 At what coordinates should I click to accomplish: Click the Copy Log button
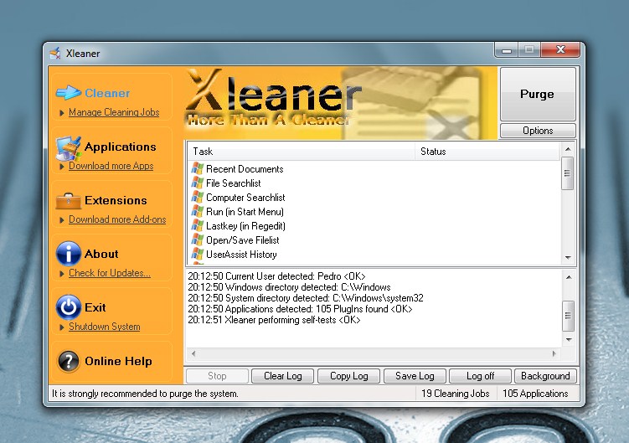click(x=349, y=376)
